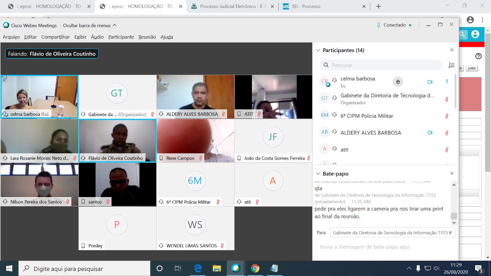Viewport: 491px width, 276px height.
Task: Click Ocultar barra de menus
Action: point(89,25)
